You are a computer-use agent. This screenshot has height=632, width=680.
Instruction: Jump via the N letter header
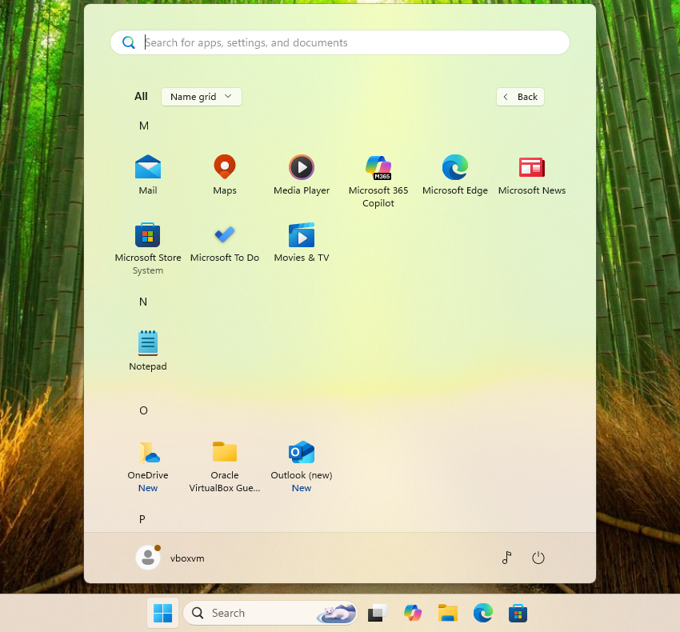click(143, 302)
